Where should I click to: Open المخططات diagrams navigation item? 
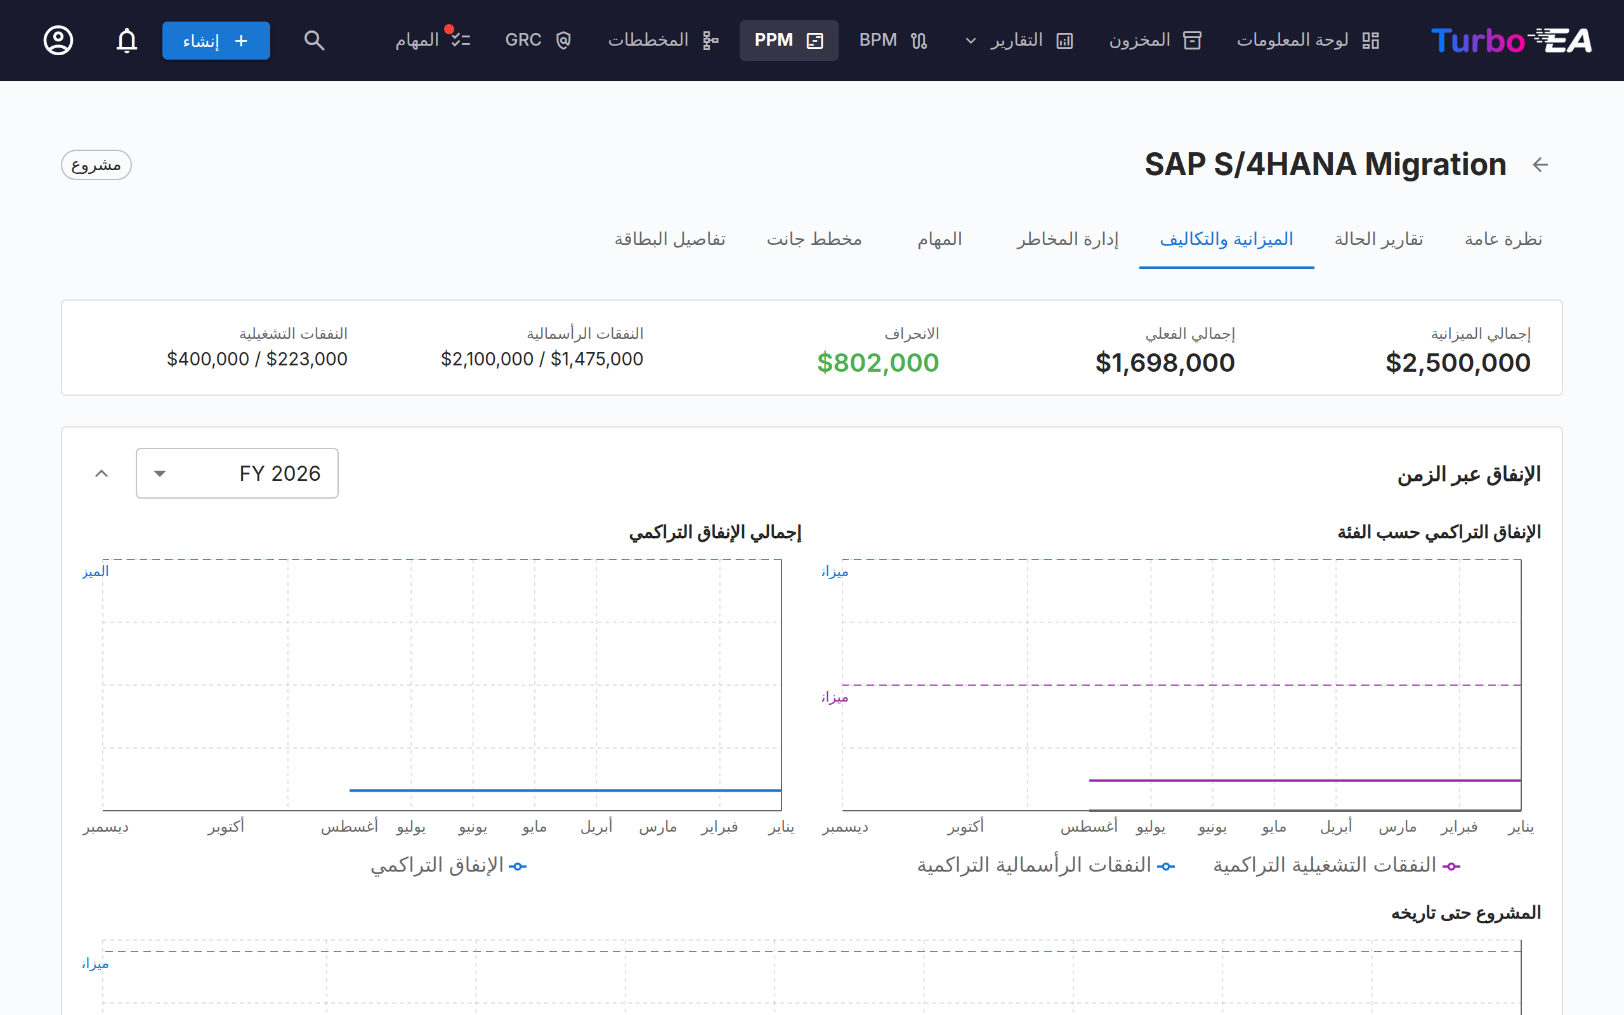(663, 40)
